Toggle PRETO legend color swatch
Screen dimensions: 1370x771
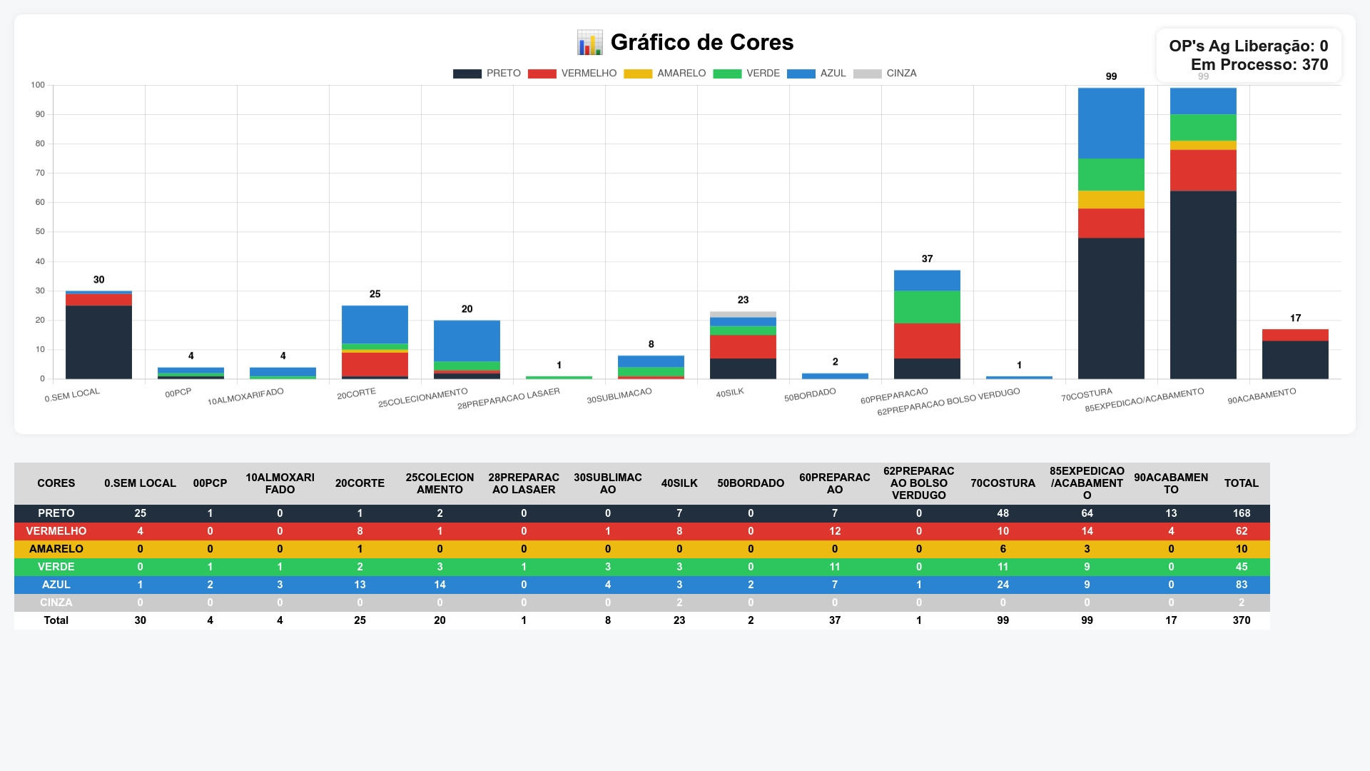tap(467, 74)
